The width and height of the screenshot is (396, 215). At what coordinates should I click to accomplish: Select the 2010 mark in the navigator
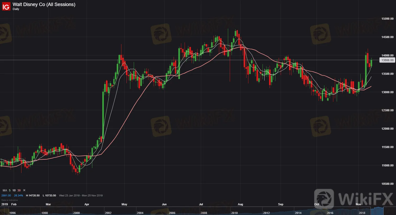(x=234, y=213)
